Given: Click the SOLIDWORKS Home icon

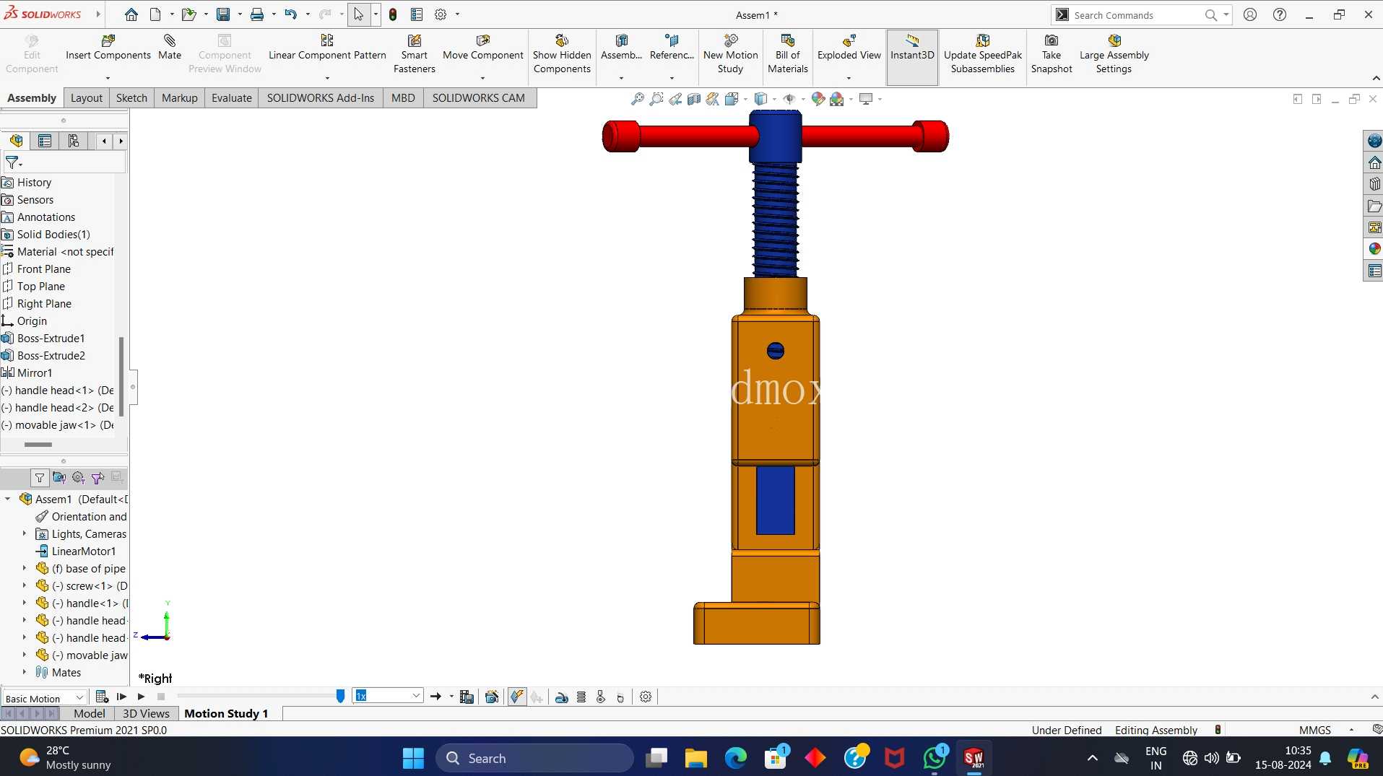Looking at the screenshot, I should coord(131,14).
